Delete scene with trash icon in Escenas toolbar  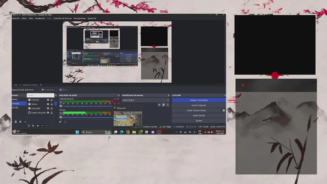[16, 122]
